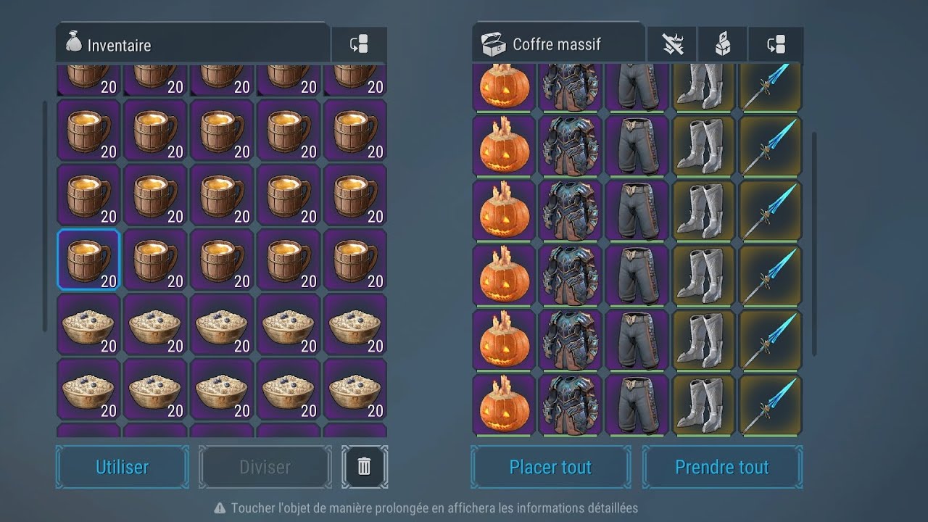Select the highlighted beer mug with blue border
Screen dimensions: 928x522
click(88, 260)
